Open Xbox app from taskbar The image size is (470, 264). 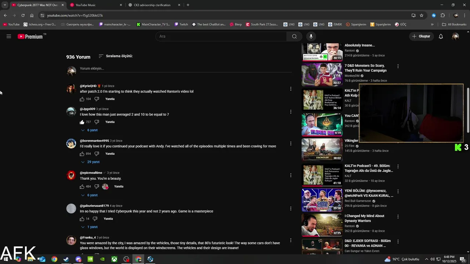click(x=115, y=259)
